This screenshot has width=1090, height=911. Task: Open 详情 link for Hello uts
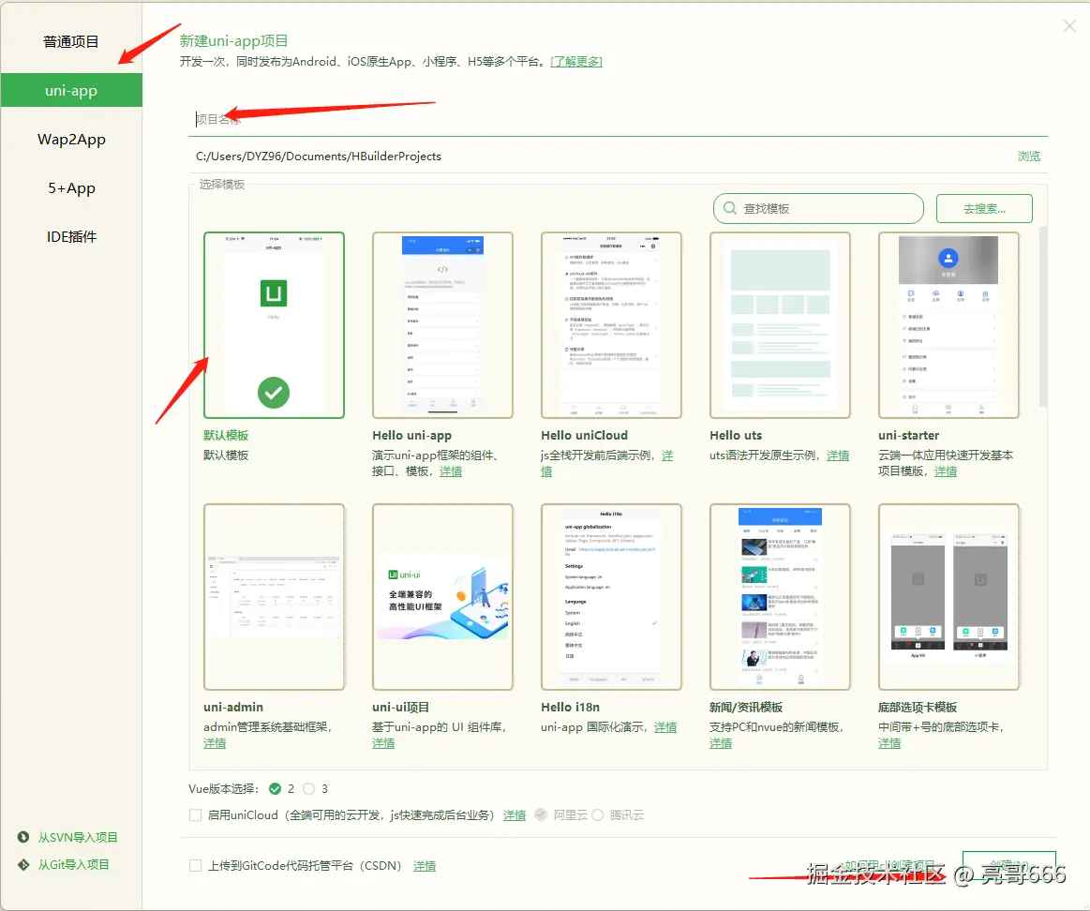point(838,455)
